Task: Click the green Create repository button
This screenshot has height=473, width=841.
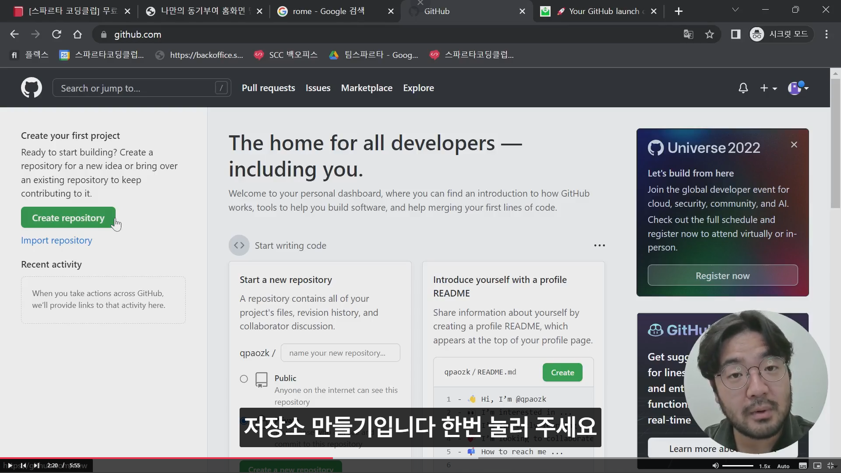Action: [x=68, y=218]
